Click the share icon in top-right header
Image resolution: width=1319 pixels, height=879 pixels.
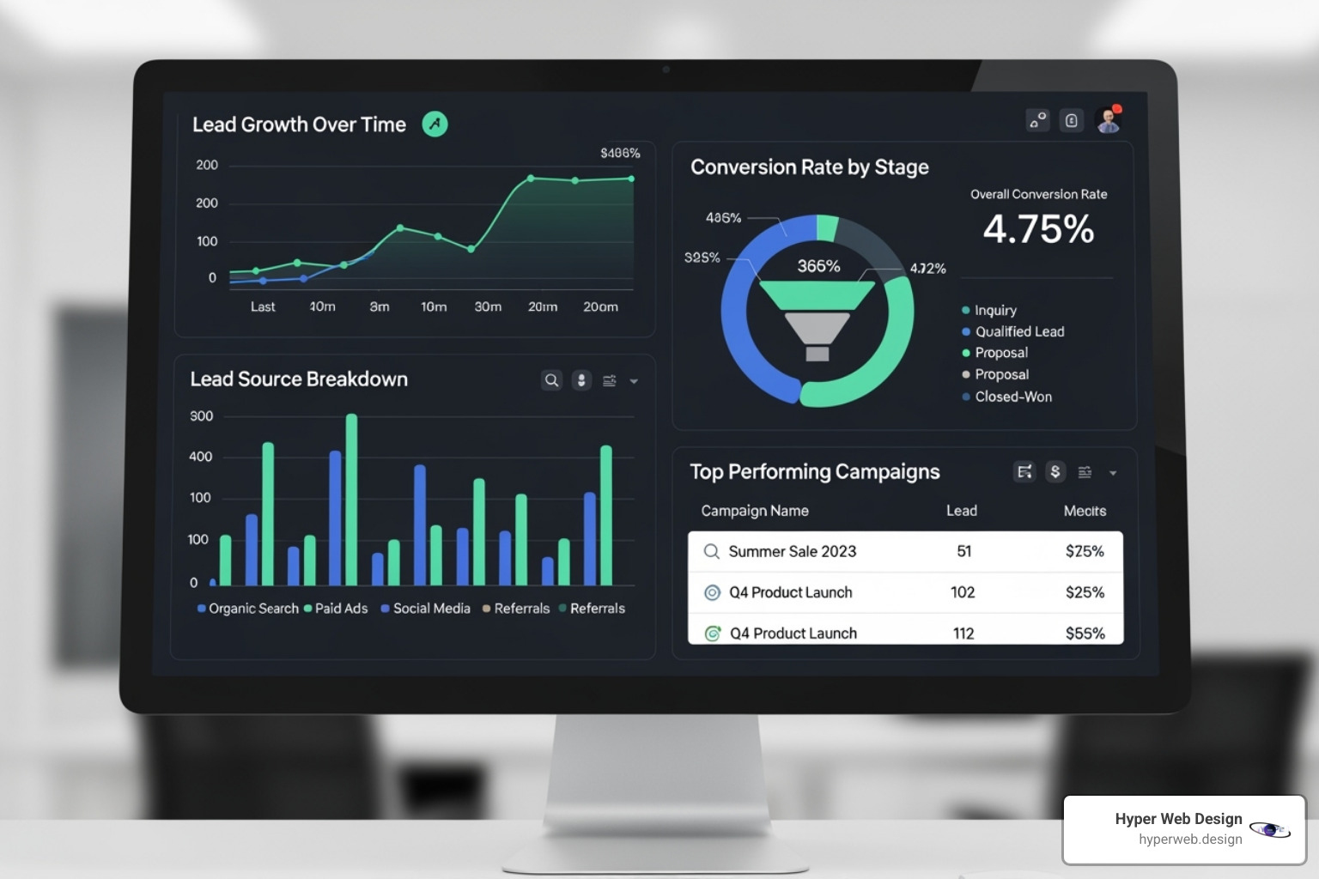pyautogui.click(x=1037, y=120)
